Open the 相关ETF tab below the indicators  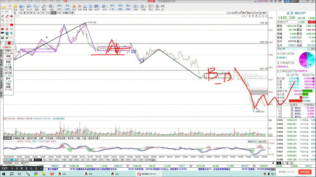[25, 163]
